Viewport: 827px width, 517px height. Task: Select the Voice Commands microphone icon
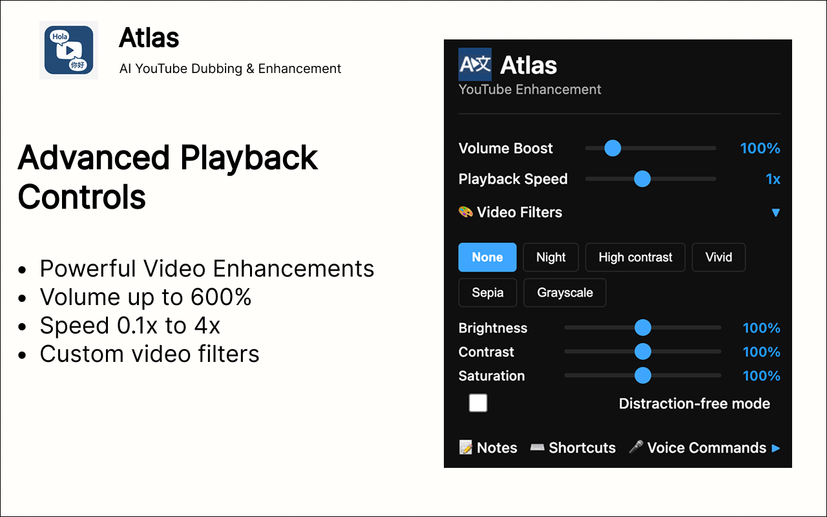pyautogui.click(x=636, y=447)
